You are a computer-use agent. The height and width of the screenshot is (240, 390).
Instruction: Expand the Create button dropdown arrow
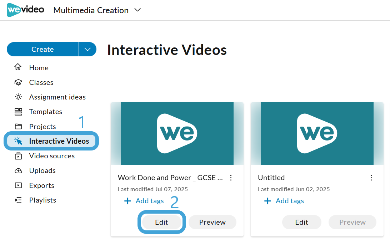pyautogui.click(x=87, y=49)
